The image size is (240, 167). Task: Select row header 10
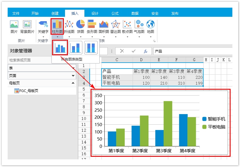click(84, 118)
